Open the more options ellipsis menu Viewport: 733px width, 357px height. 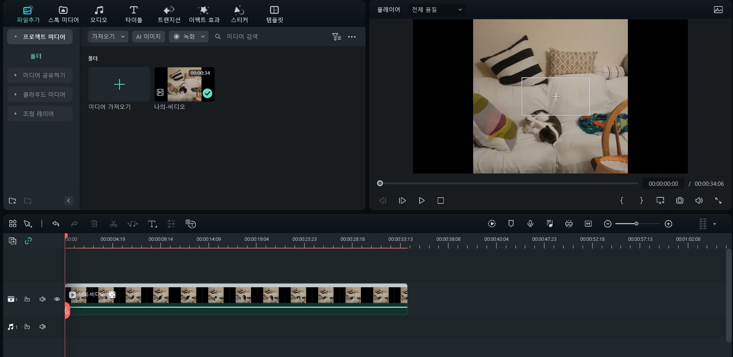pyautogui.click(x=352, y=37)
